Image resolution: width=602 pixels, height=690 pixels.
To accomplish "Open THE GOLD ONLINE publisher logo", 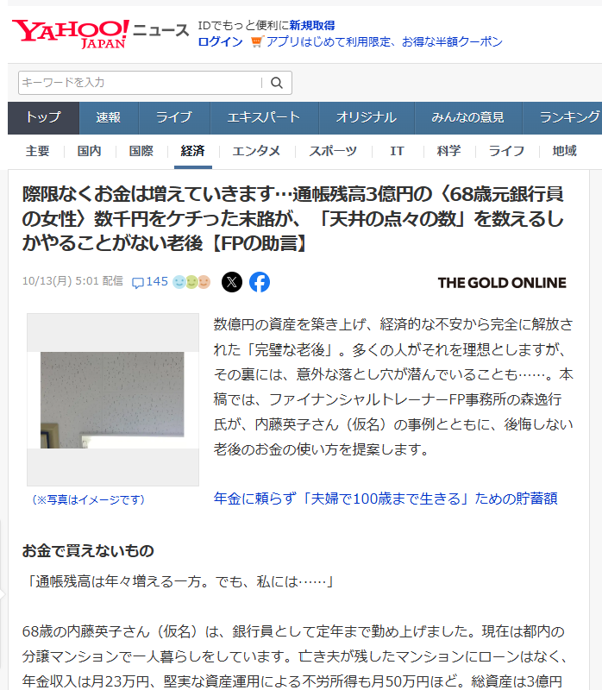I will [x=501, y=283].
